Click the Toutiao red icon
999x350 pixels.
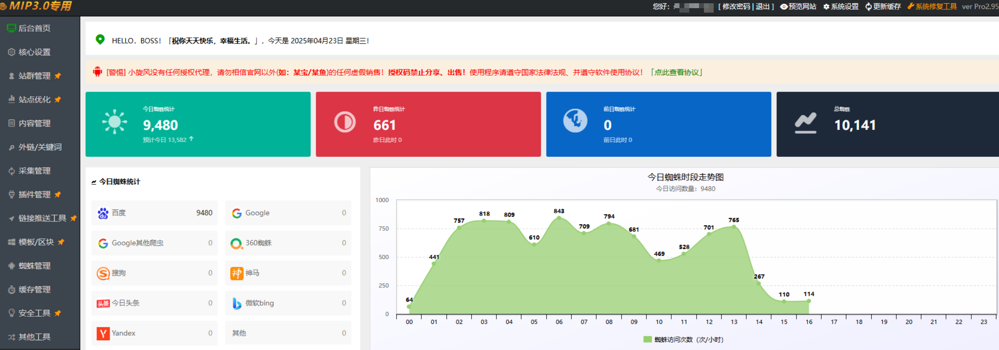[x=103, y=303]
